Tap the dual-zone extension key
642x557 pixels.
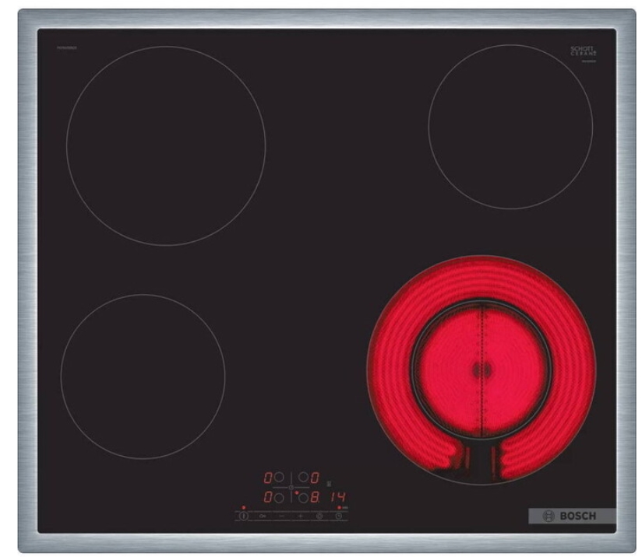pos(319,516)
